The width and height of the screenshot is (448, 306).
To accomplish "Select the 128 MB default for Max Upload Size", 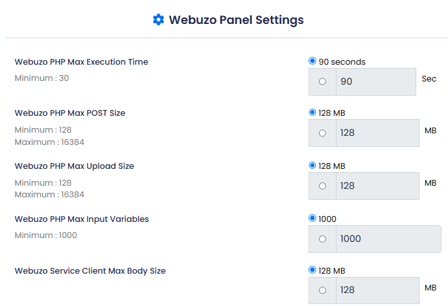I will [x=312, y=166].
